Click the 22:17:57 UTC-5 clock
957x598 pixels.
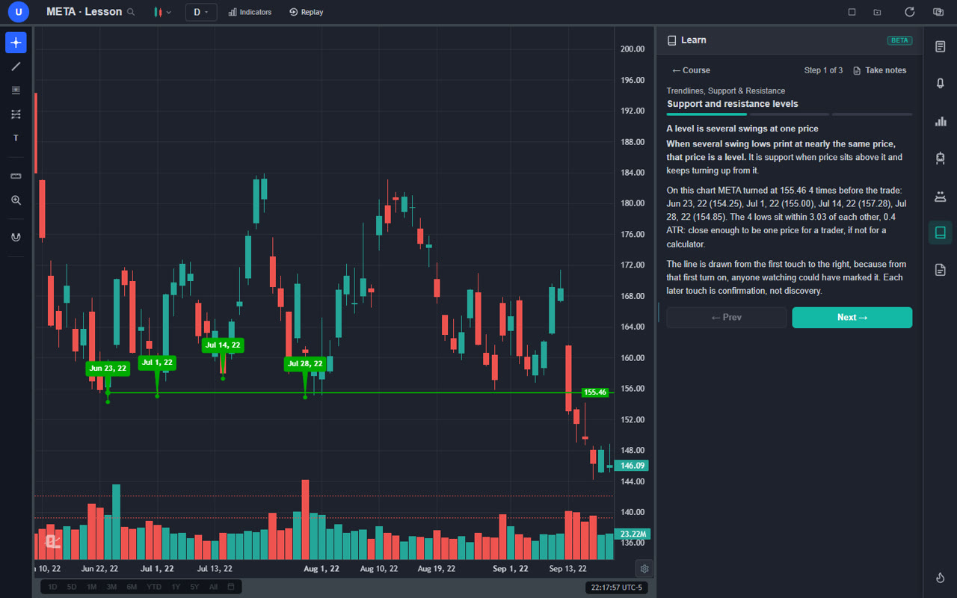(x=616, y=588)
